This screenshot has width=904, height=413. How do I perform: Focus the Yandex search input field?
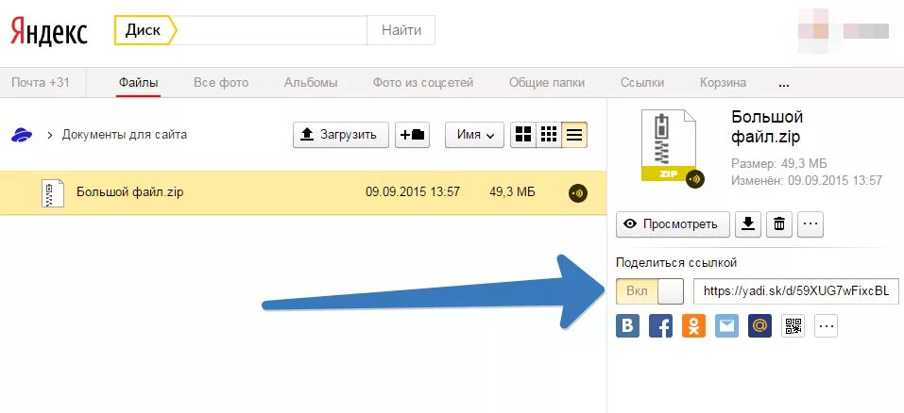(x=271, y=30)
